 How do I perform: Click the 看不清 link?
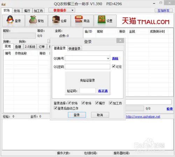click(x=103, y=91)
